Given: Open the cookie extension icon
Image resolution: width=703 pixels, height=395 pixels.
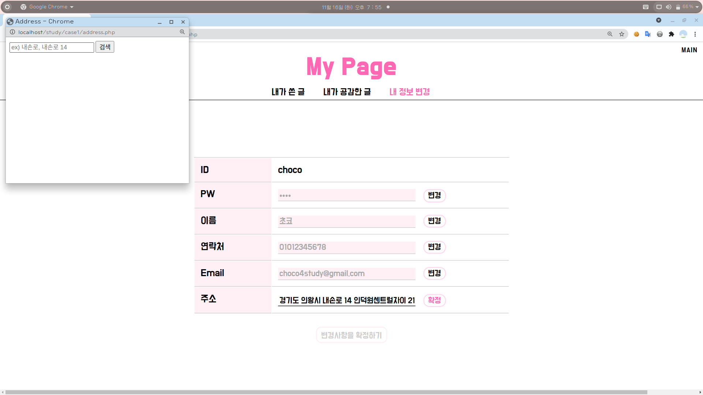Looking at the screenshot, I should click(636, 34).
